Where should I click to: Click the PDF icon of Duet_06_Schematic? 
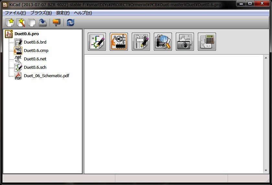(18, 76)
